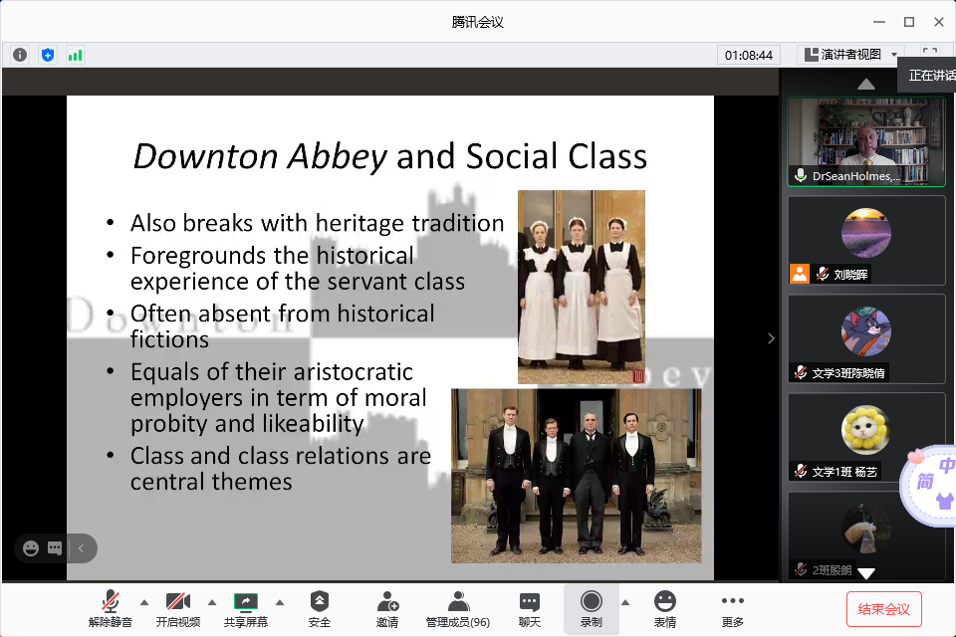Expand video options arrow beside camera
The image size is (956, 637).
tap(211, 602)
